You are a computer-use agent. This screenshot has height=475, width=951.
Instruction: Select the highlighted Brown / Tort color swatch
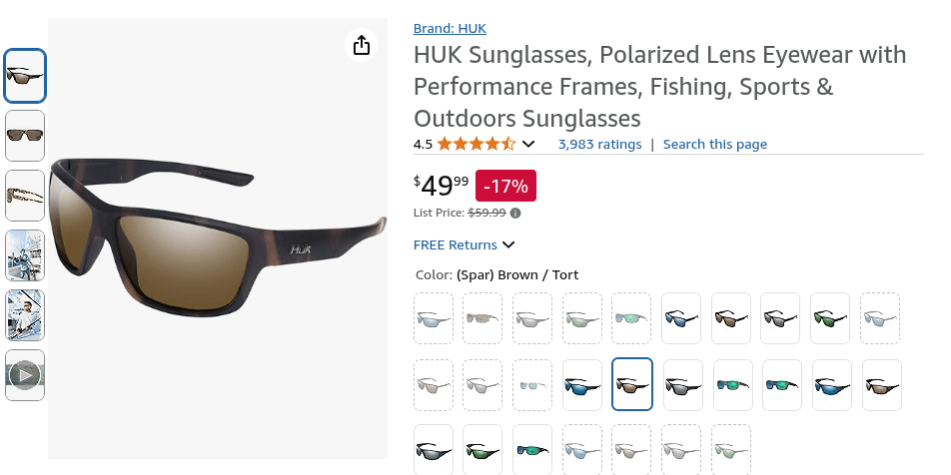(x=632, y=384)
